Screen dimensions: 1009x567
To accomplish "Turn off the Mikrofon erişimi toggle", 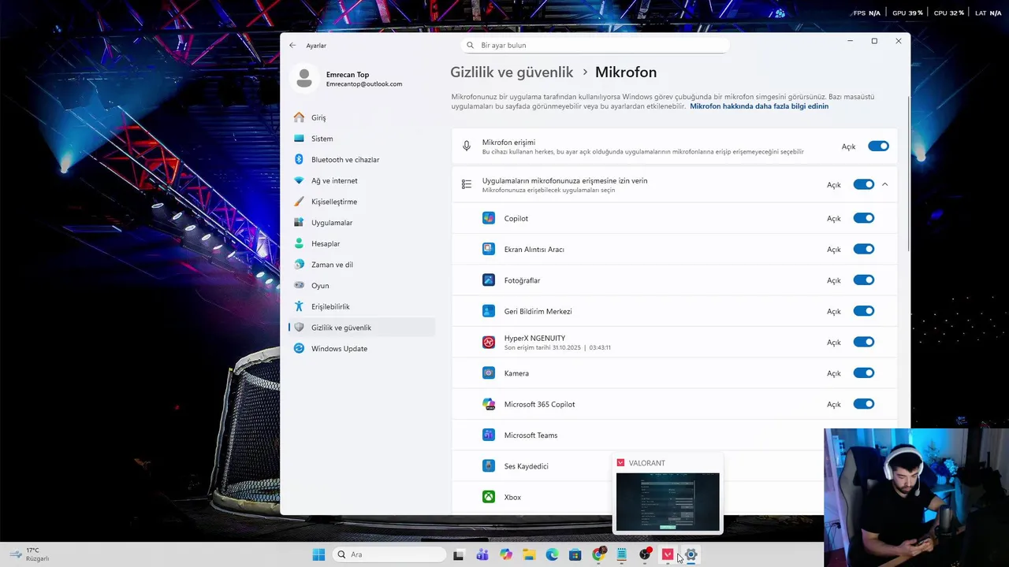I will click(x=878, y=146).
